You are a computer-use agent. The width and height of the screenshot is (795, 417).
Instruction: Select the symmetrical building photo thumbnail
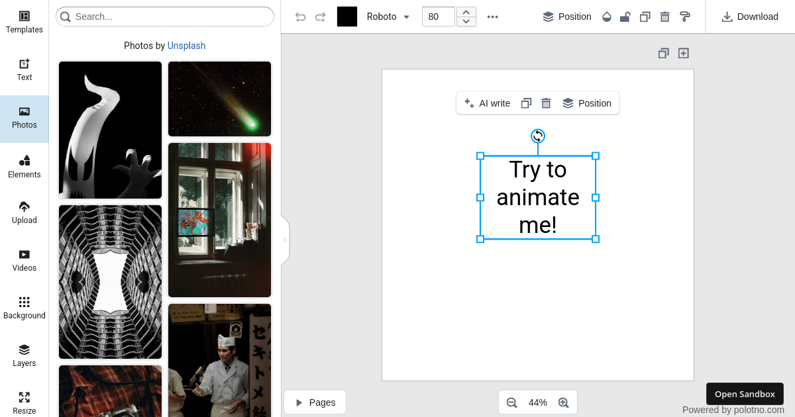[x=110, y=282]
